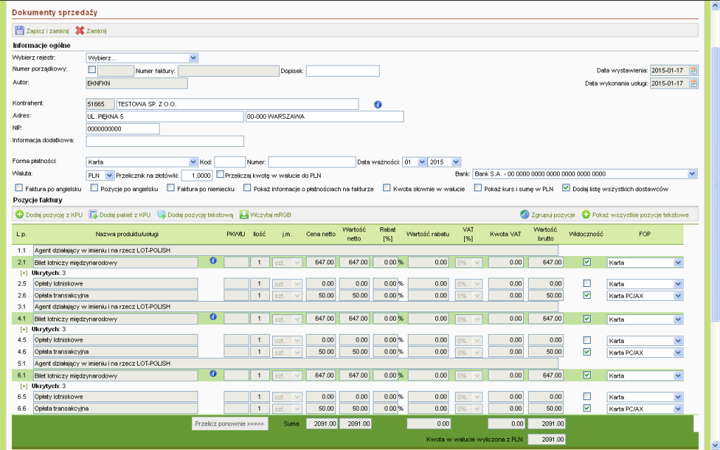Open the Data ważności month dropdown

[x=415, y=162]
